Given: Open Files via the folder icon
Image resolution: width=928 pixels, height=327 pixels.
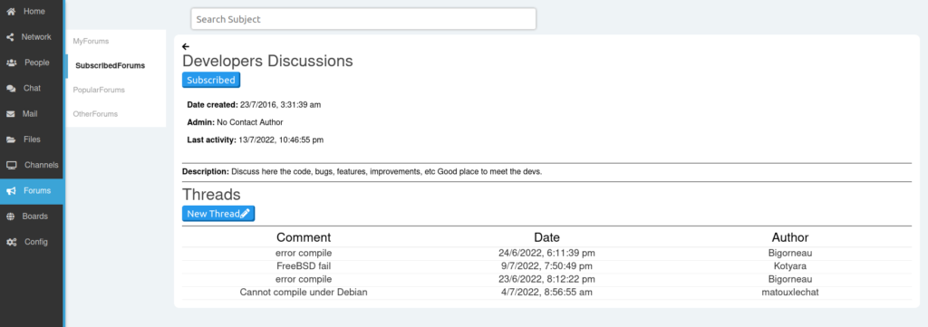Looking at the screenshot, I should pyautogui.click(x=11, y=139).
